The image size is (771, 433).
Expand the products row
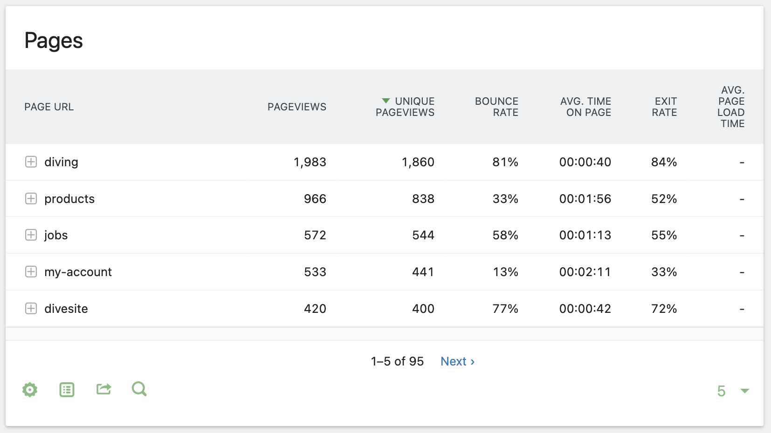coord(31,199)
